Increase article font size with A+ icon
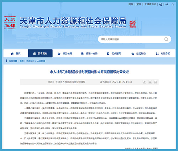 [150, 82]
